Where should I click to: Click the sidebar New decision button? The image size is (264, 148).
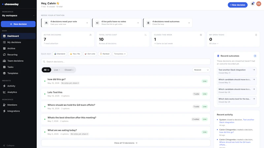pos(18,24)
